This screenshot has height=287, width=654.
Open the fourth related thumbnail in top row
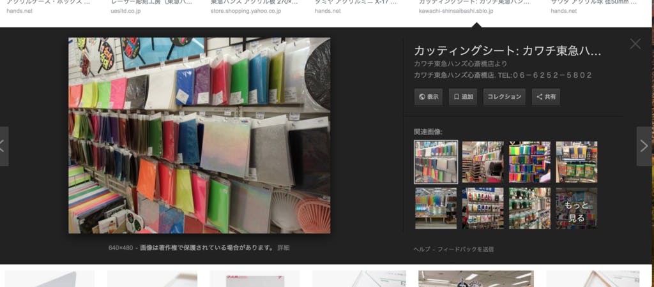click(577, 161)
